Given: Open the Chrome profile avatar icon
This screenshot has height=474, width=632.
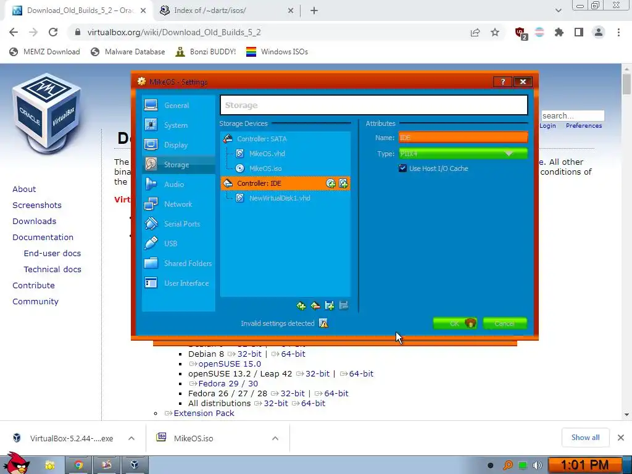Looking at the screenshot, I should [x=599, y=32].
